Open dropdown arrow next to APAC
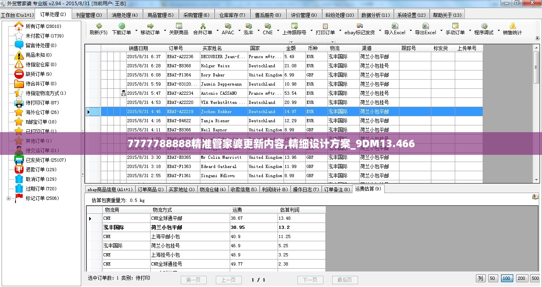Viewport: 542px width, 287px height. [239, 31]
